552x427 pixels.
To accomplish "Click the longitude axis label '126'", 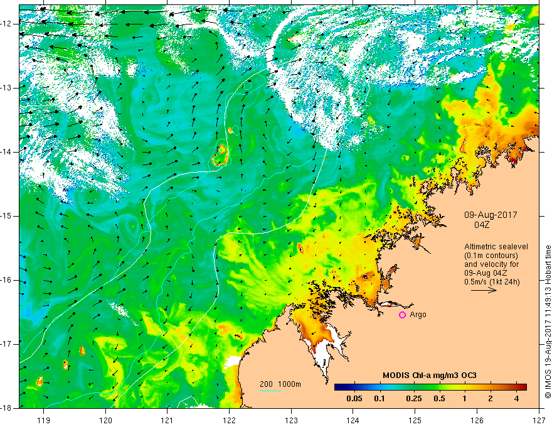I will 477,420.
